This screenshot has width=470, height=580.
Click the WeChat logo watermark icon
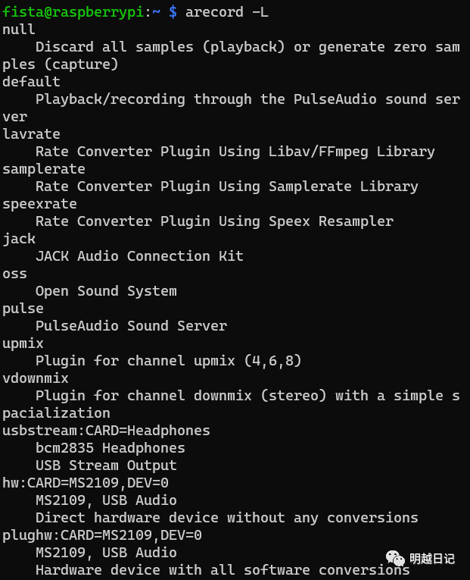(x=395, y=558)
